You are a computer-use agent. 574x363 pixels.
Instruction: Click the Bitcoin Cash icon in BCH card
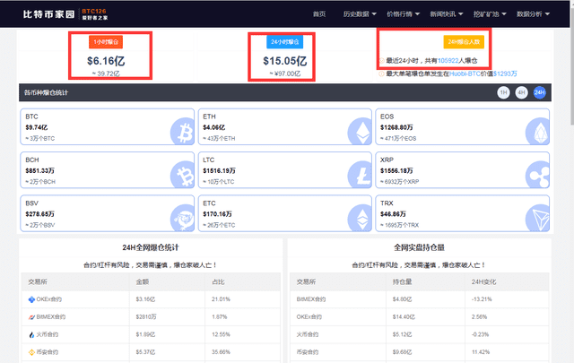click(x=182, y=175)
